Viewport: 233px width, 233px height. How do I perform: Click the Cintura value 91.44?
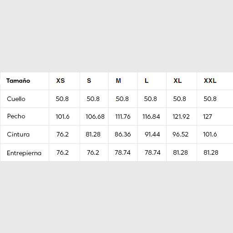coord(152,134)
